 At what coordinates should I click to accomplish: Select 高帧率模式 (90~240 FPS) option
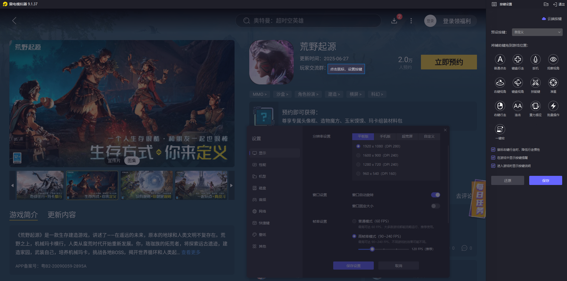(354, 236)
